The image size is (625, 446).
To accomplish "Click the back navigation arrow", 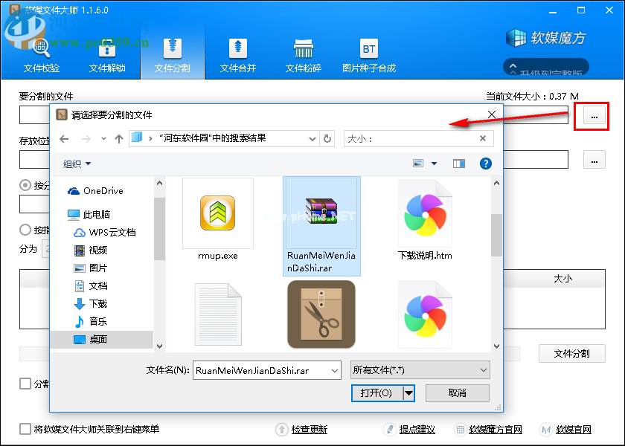I will pyautogui.click(x=63, y=138).
